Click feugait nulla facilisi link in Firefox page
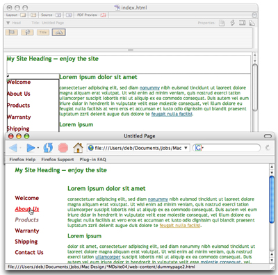The image size is (278, 275). tap(180, 226)
